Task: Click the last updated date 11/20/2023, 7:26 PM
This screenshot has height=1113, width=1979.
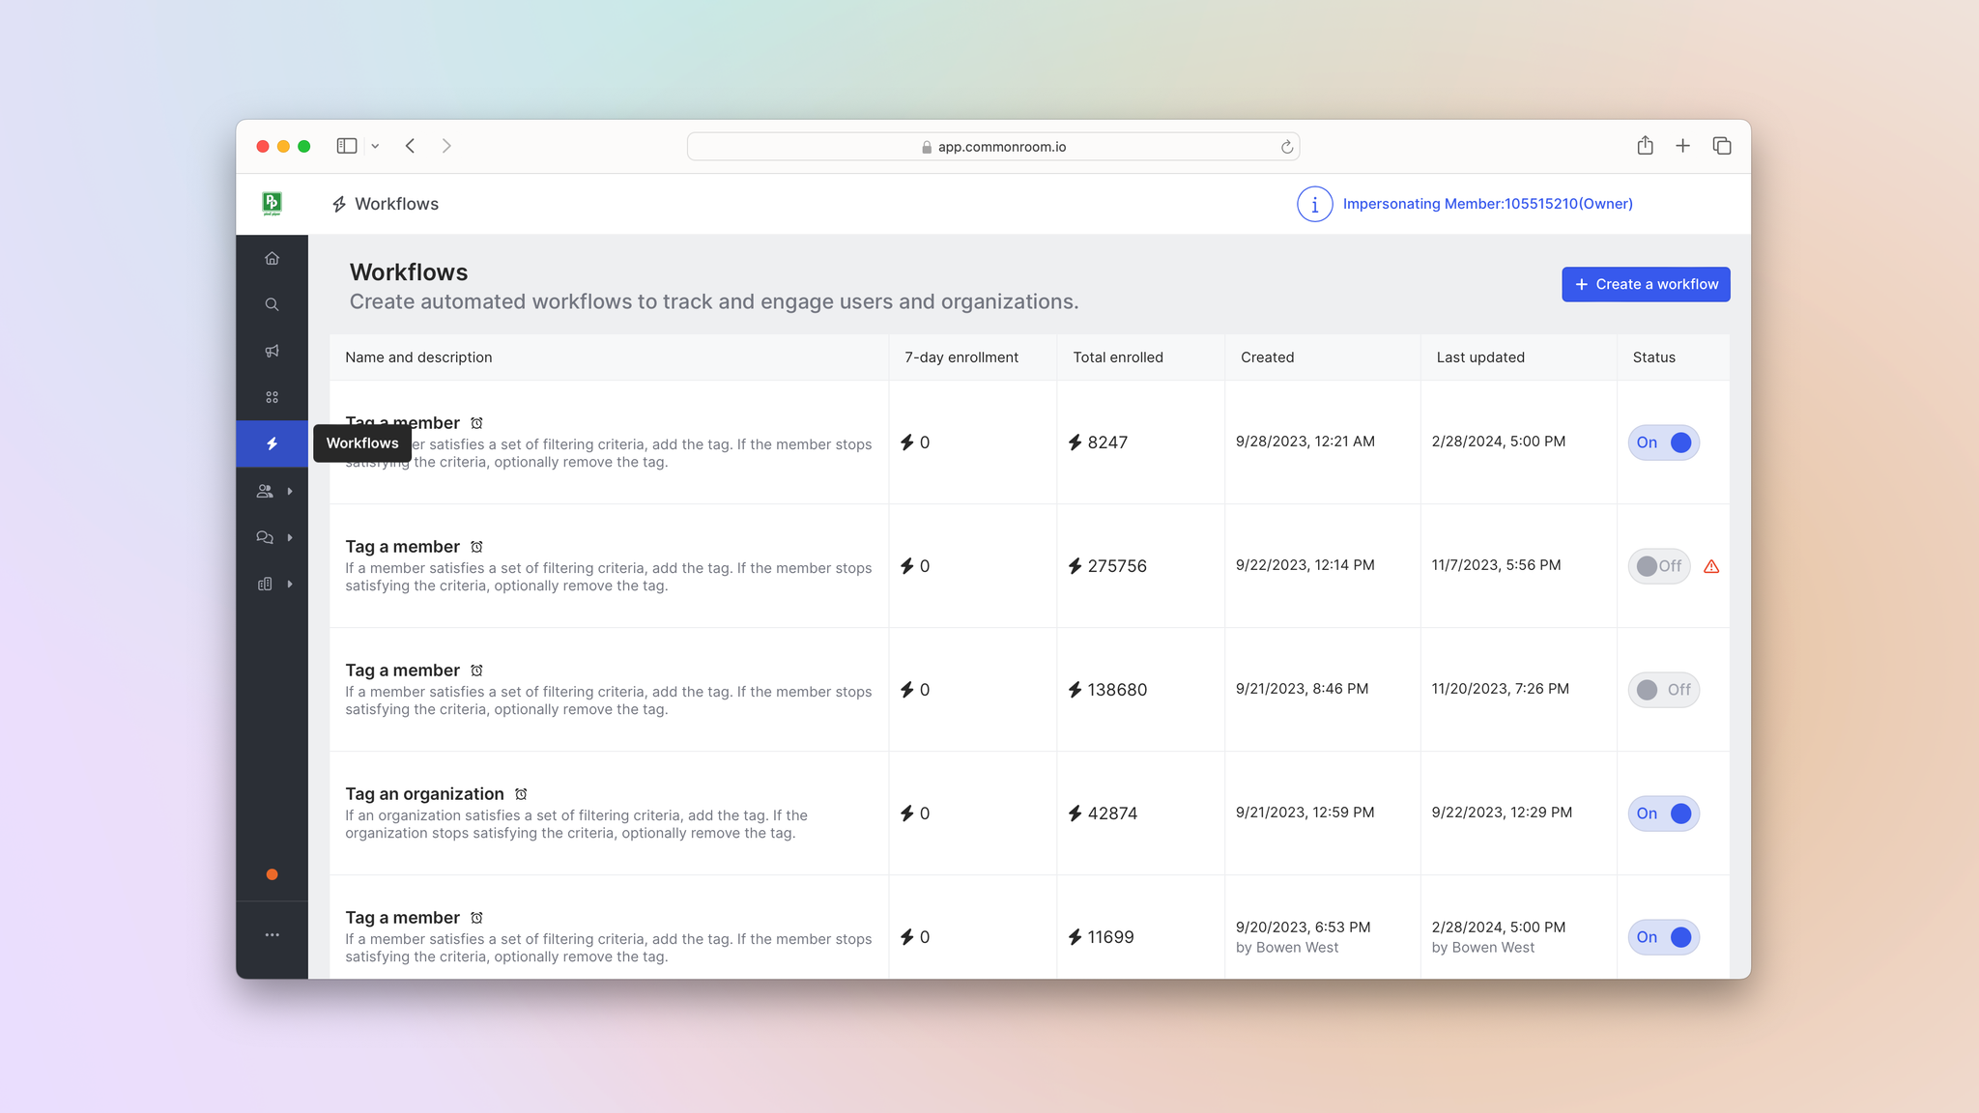Action: tap(1500, 689)
